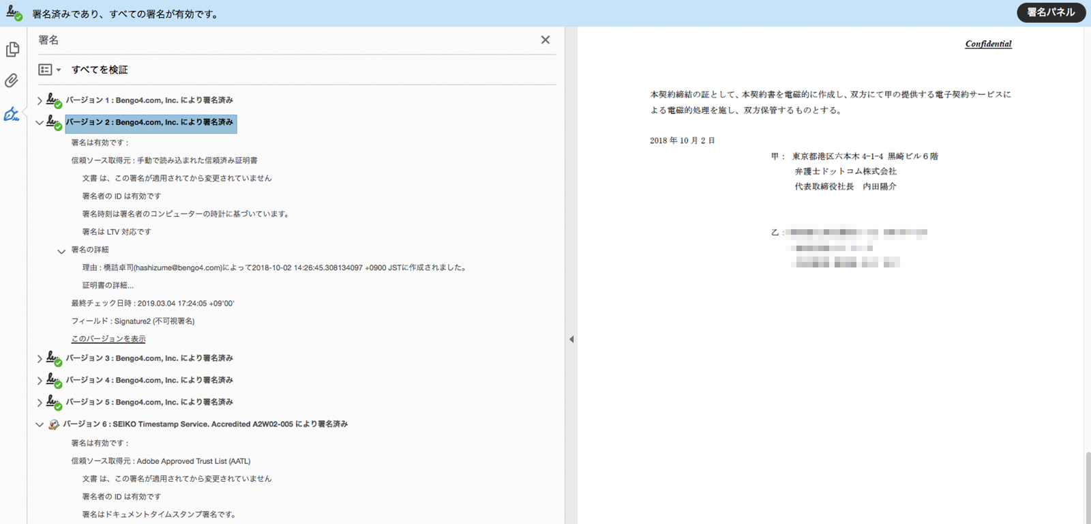Open attachments paperclip sidebar icon
1091x524 pixels.
tap(12, 81)
